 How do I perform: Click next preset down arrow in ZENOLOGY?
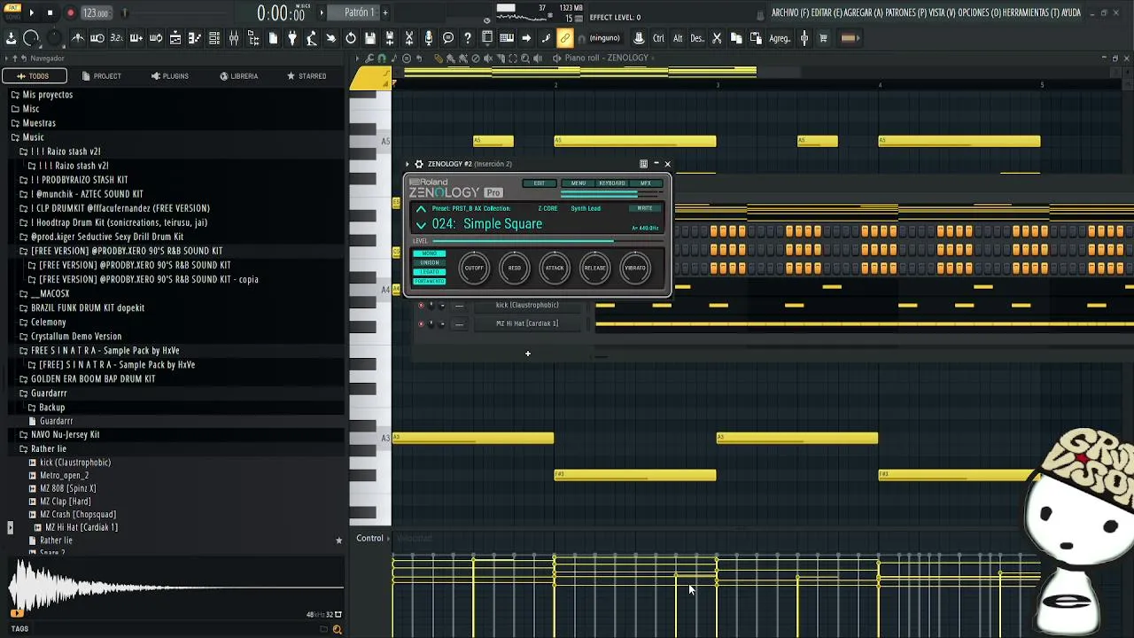coord(421,225)
